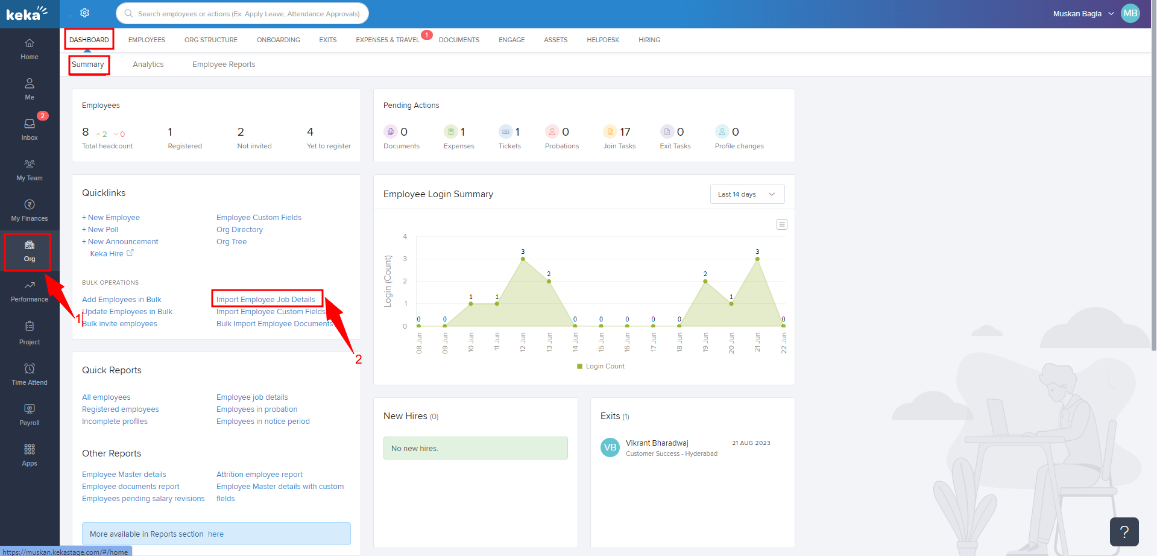Open My Finances sidebar section
The image size is (1157, 556).
tap(30, 210)
